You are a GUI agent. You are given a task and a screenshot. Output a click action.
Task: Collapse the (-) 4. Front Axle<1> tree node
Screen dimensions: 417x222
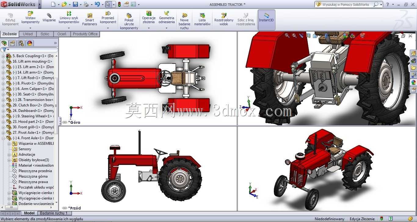3,138
